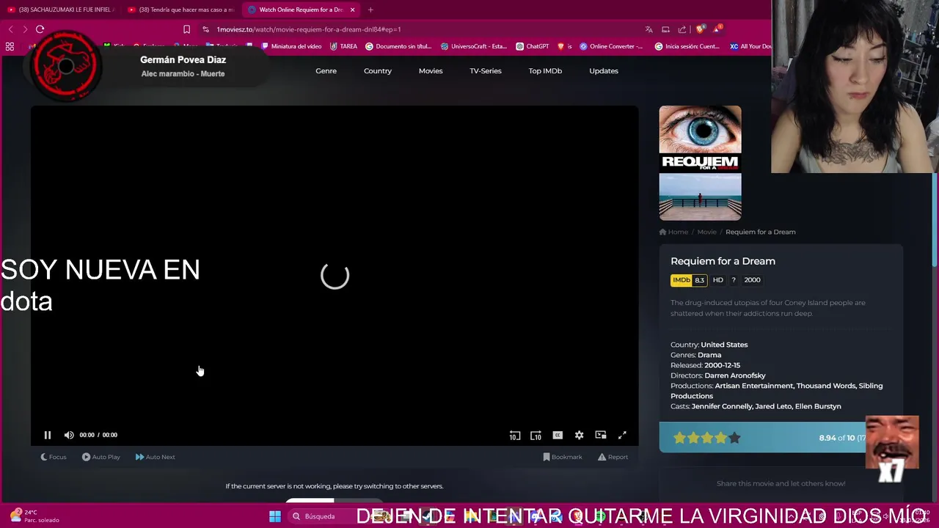Bookmark this movie

(x=562, y=457)
